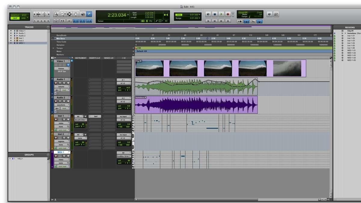Toggle the Tab to Transients icon
361x203 pixels.
[x=76, y=21]
